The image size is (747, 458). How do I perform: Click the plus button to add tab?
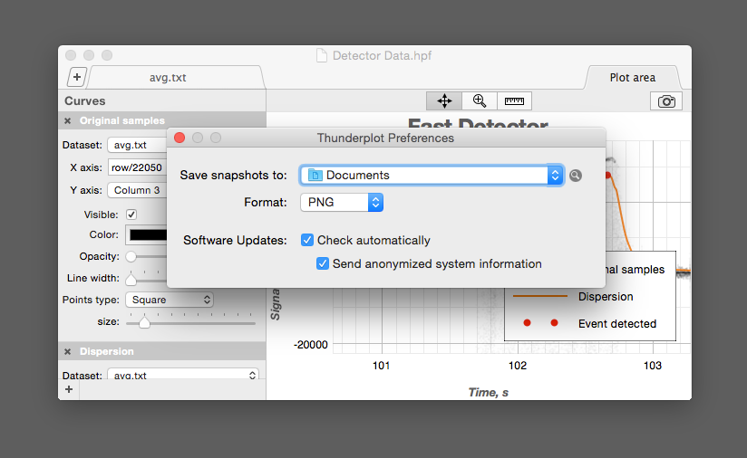click(x=77, y=78)
